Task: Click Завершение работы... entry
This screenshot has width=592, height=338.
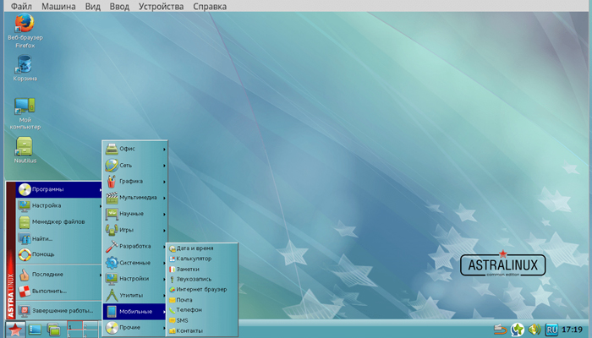Action: click(x=59, y=311)
